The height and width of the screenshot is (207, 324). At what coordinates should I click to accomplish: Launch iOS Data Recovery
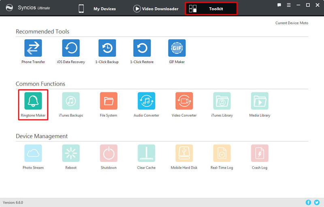[x=71, y=48]
